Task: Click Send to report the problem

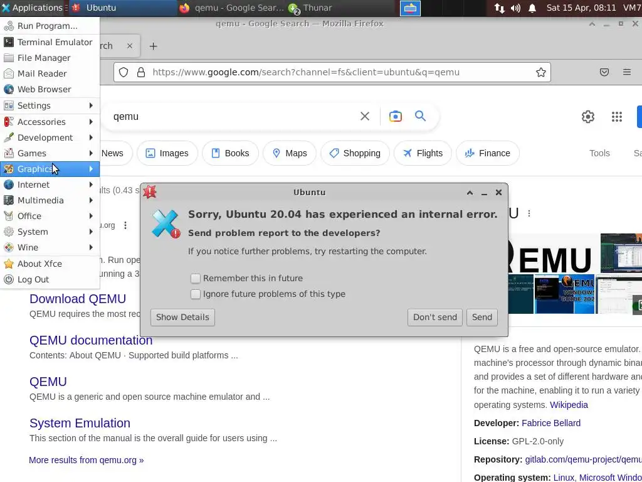Action: (482, 317)
